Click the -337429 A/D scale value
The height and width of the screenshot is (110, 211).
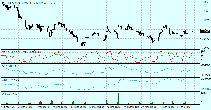click(x=205, y=75)
